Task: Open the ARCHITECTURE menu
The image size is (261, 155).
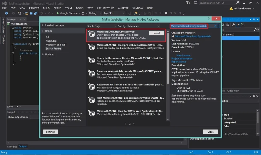Action: tap(105, 8)
